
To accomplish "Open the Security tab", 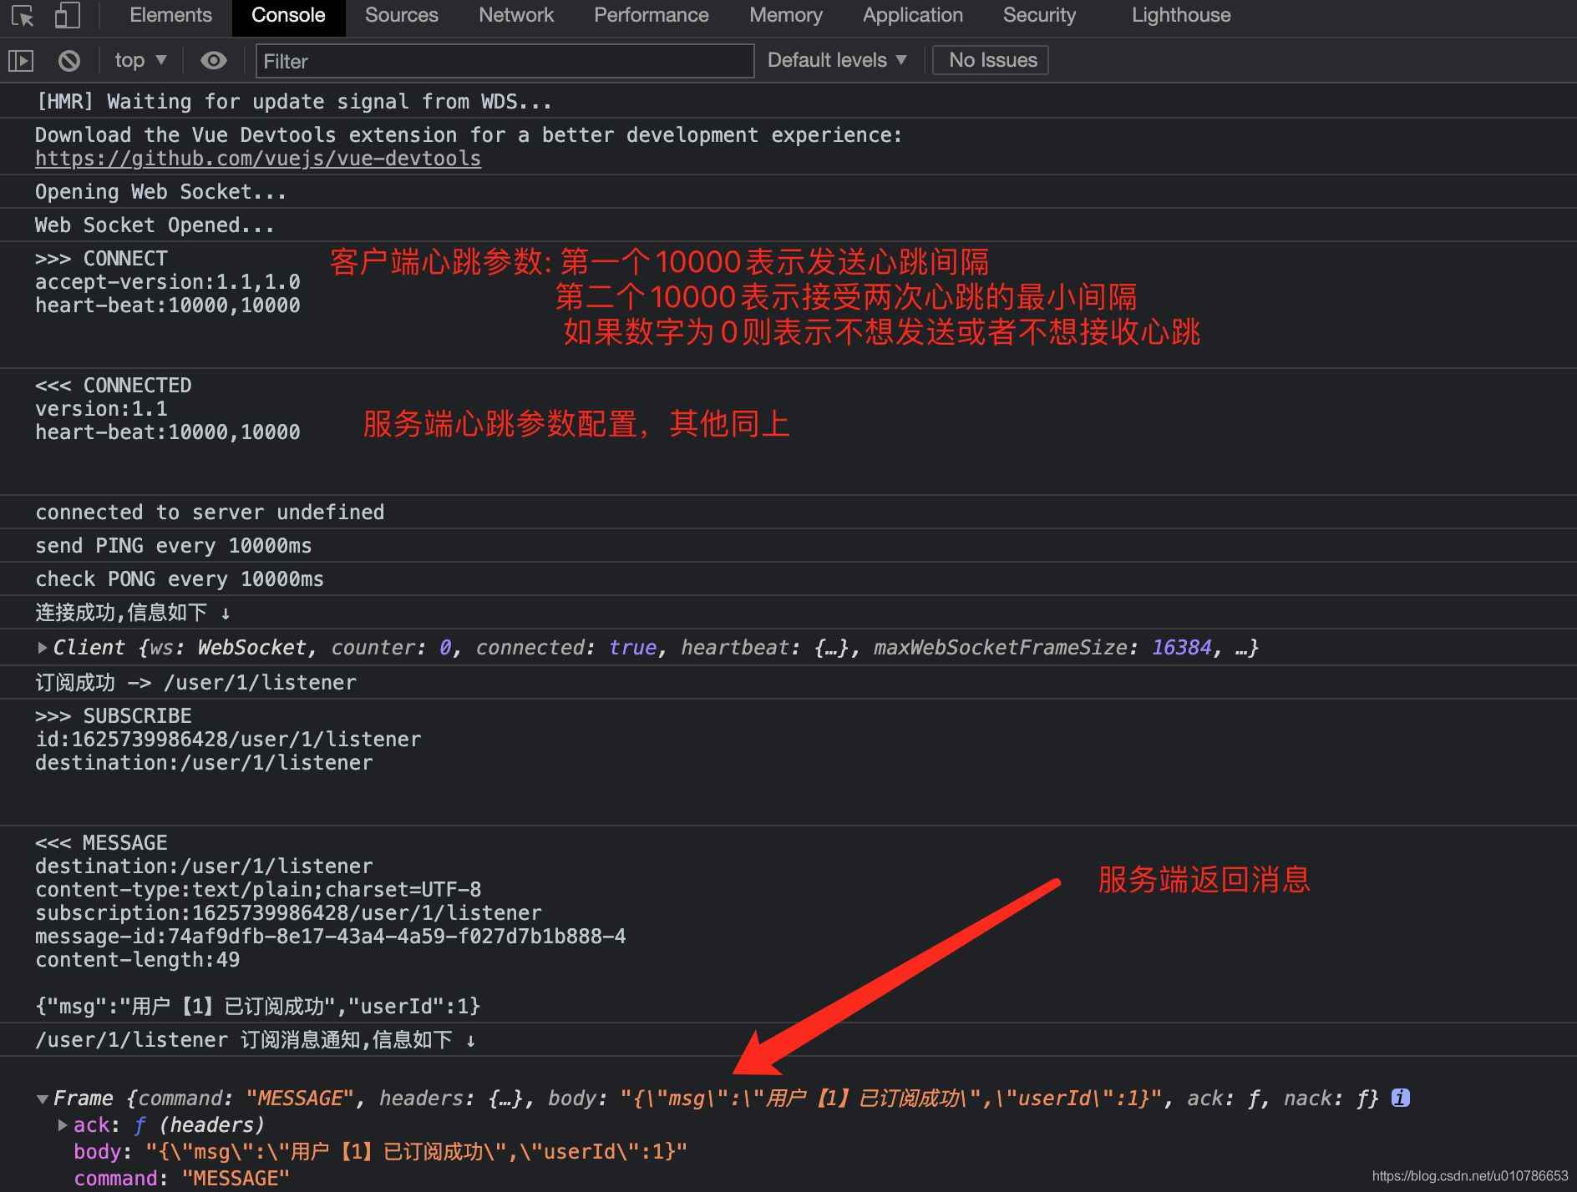I will click(1038, 15).
